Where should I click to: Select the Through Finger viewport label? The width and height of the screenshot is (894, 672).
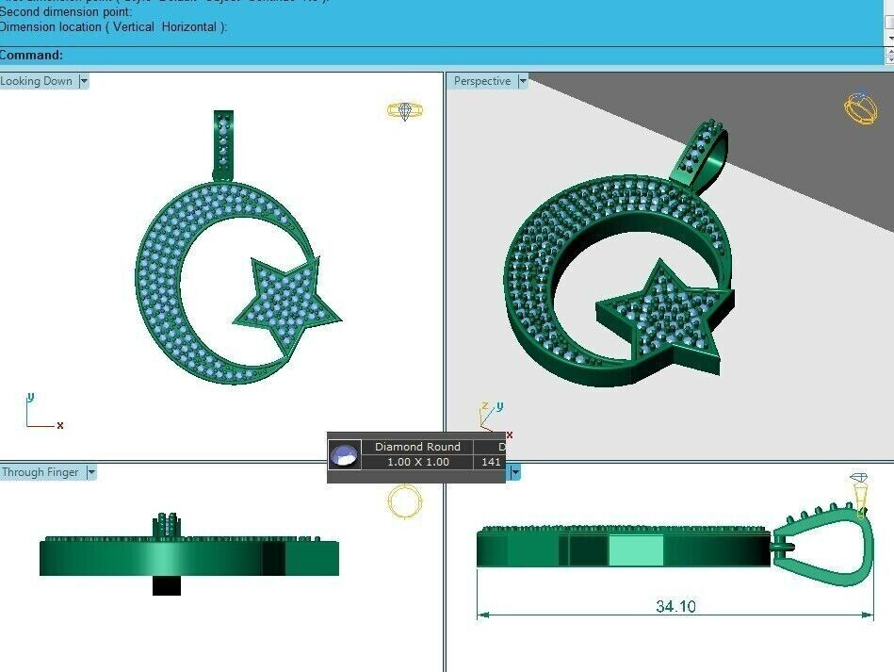pos(41,472)
